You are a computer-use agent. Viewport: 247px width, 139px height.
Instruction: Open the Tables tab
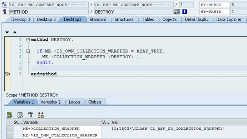(x=148, y=20)
